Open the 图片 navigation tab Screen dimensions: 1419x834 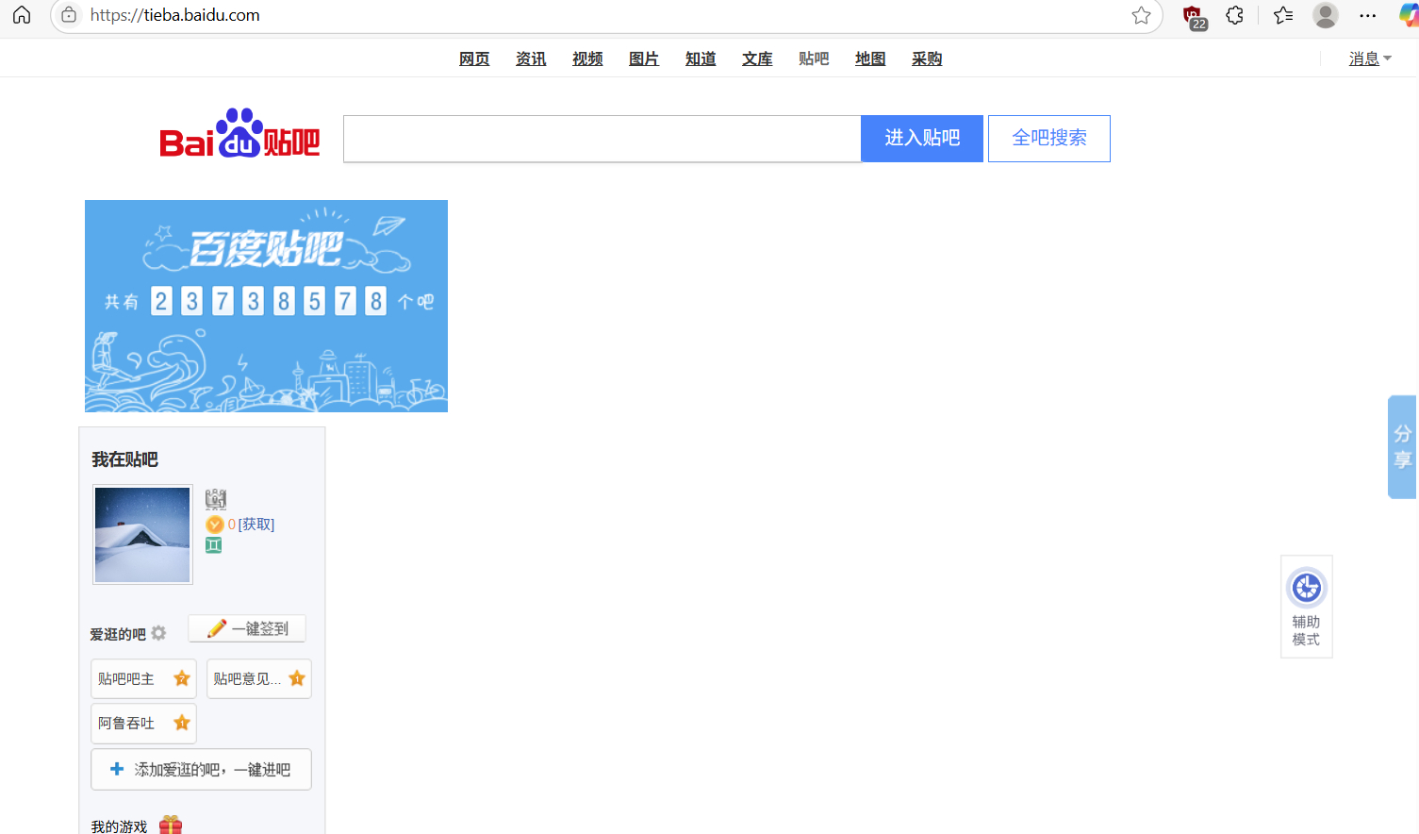[644, 58]
